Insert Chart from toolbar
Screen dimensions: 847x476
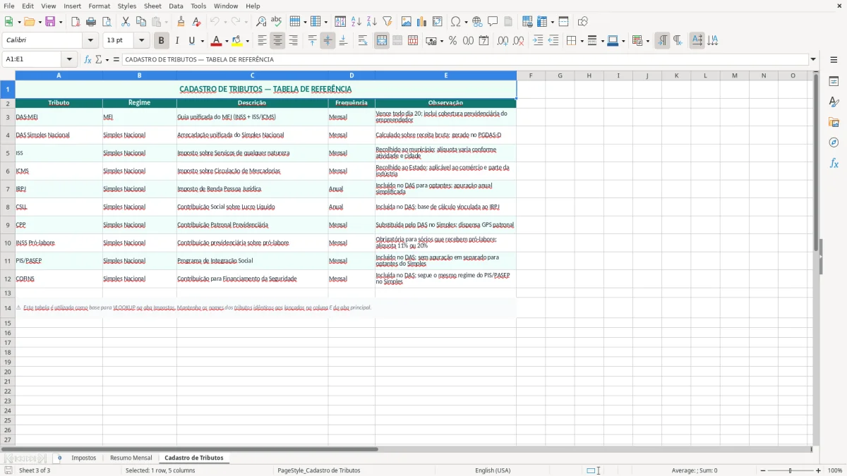pos(422,22)
